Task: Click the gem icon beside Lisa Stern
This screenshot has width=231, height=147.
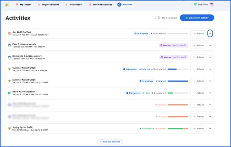Action: point(195,4)
